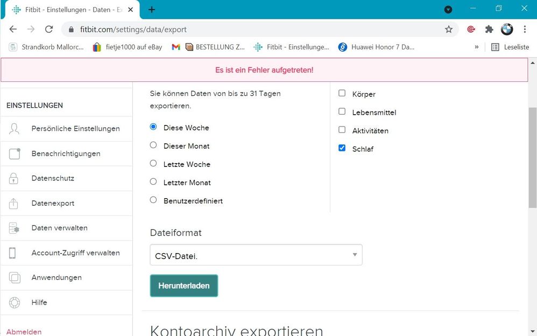The width and height of the screenshot is (537, 336).
Task: Go back with the browser back arrow
Action: click(x=13, y=29)
